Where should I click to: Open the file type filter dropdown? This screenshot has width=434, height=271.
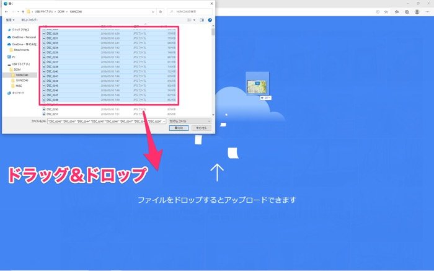190,122
